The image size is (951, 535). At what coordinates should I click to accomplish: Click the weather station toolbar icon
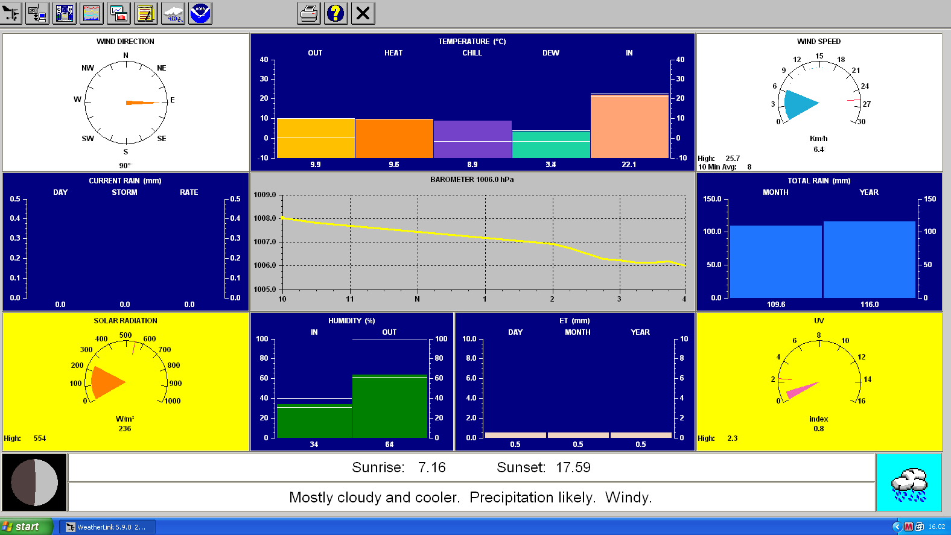click(x=11, y=13)
